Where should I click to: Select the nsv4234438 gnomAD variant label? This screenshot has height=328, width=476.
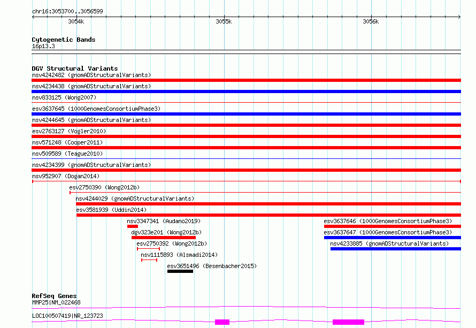[x=91, y=86]
